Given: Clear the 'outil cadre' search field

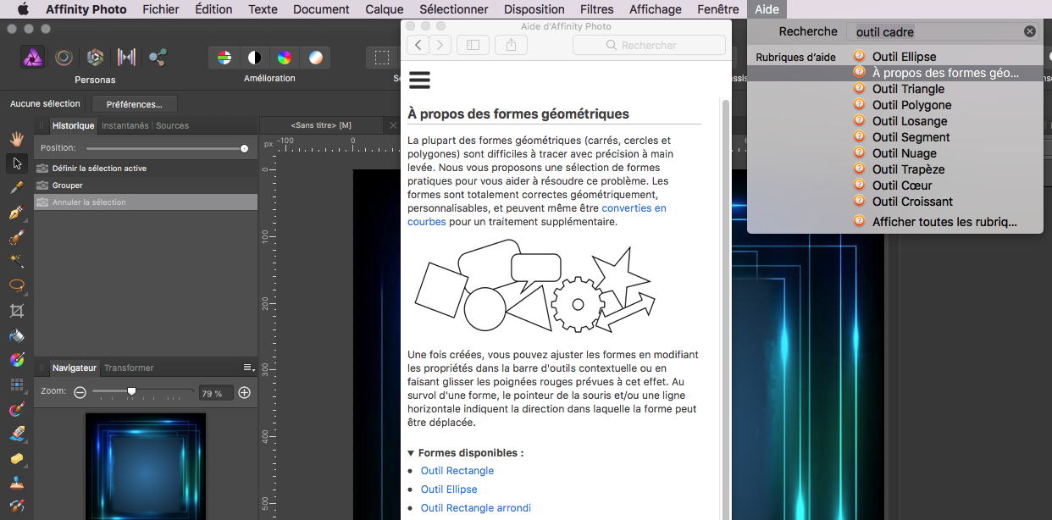Looking at the screenshot, I should point(1030,31).
